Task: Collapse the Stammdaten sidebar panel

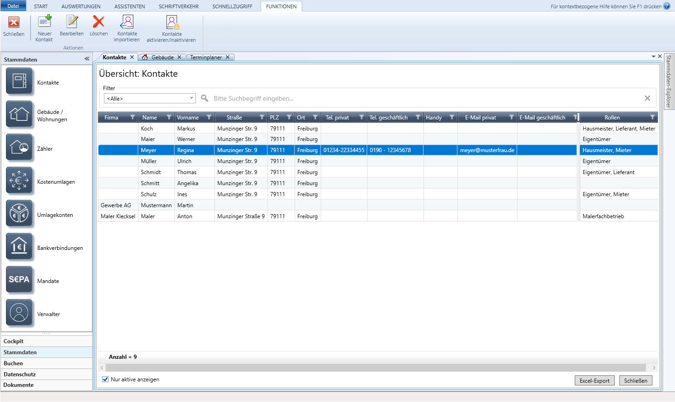Action: (86, 59)
